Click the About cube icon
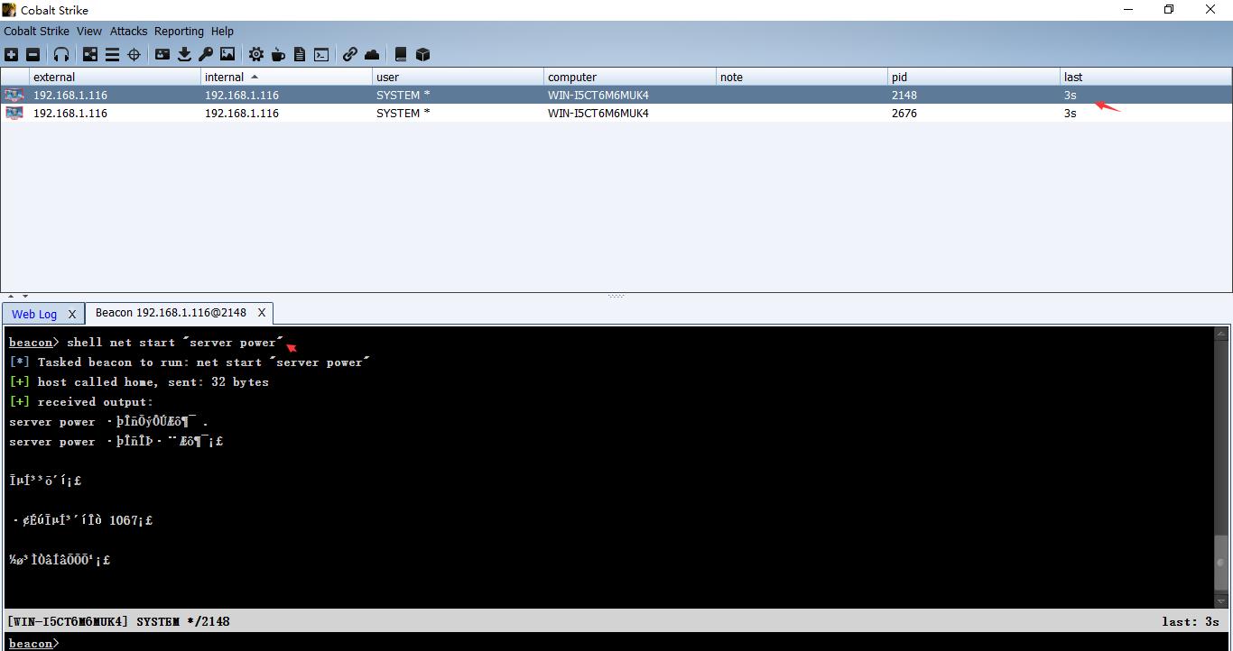 422,54
